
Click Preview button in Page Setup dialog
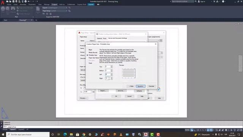pyautogui.click(x=84, y=98)
